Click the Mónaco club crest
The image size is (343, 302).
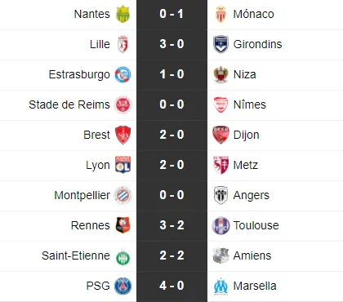[220, 14]
